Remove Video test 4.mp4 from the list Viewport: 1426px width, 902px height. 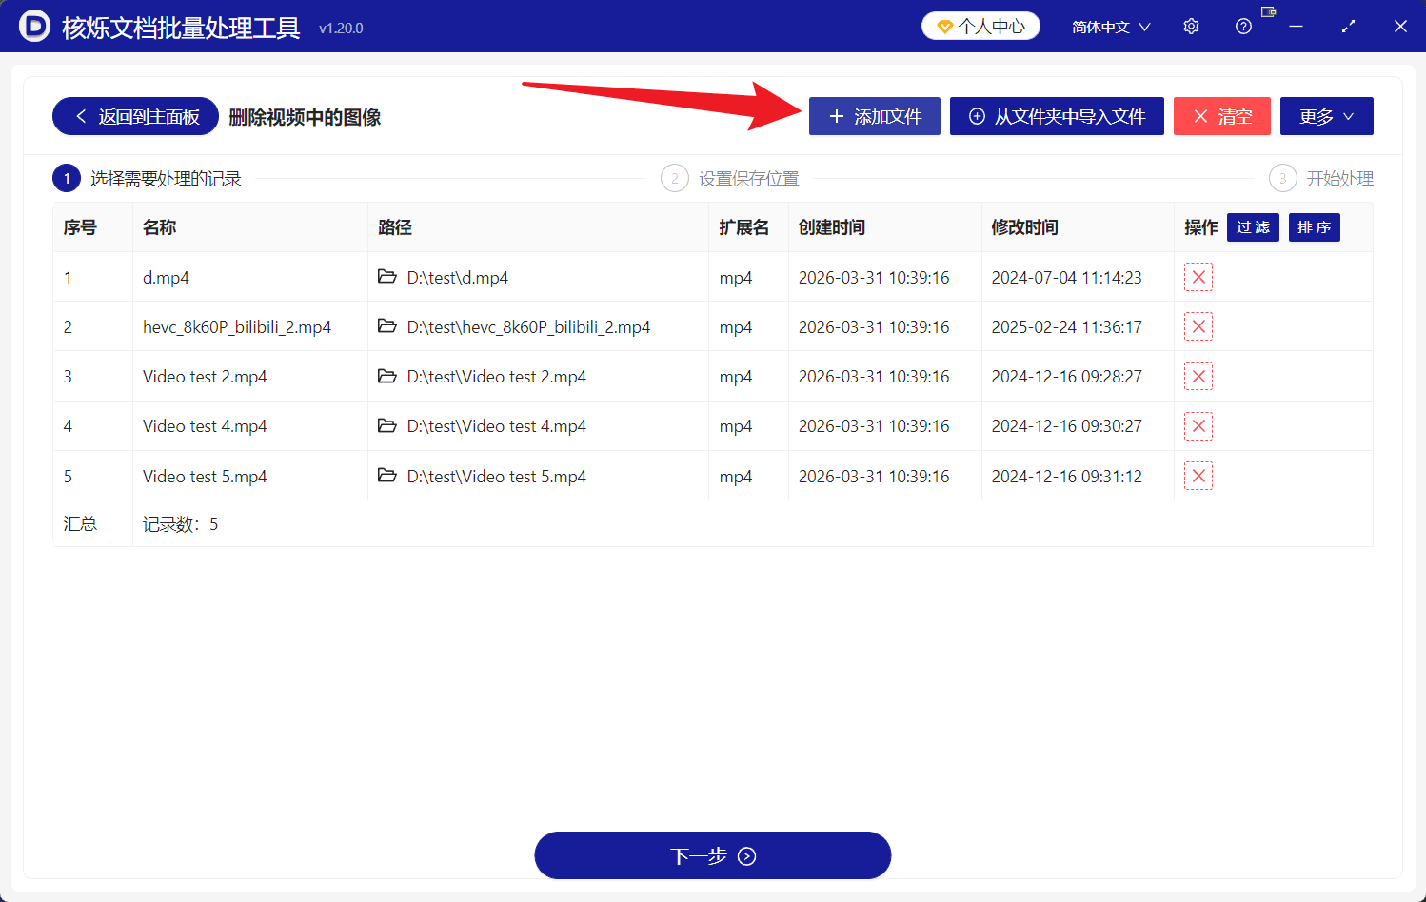pos(1198,425)
